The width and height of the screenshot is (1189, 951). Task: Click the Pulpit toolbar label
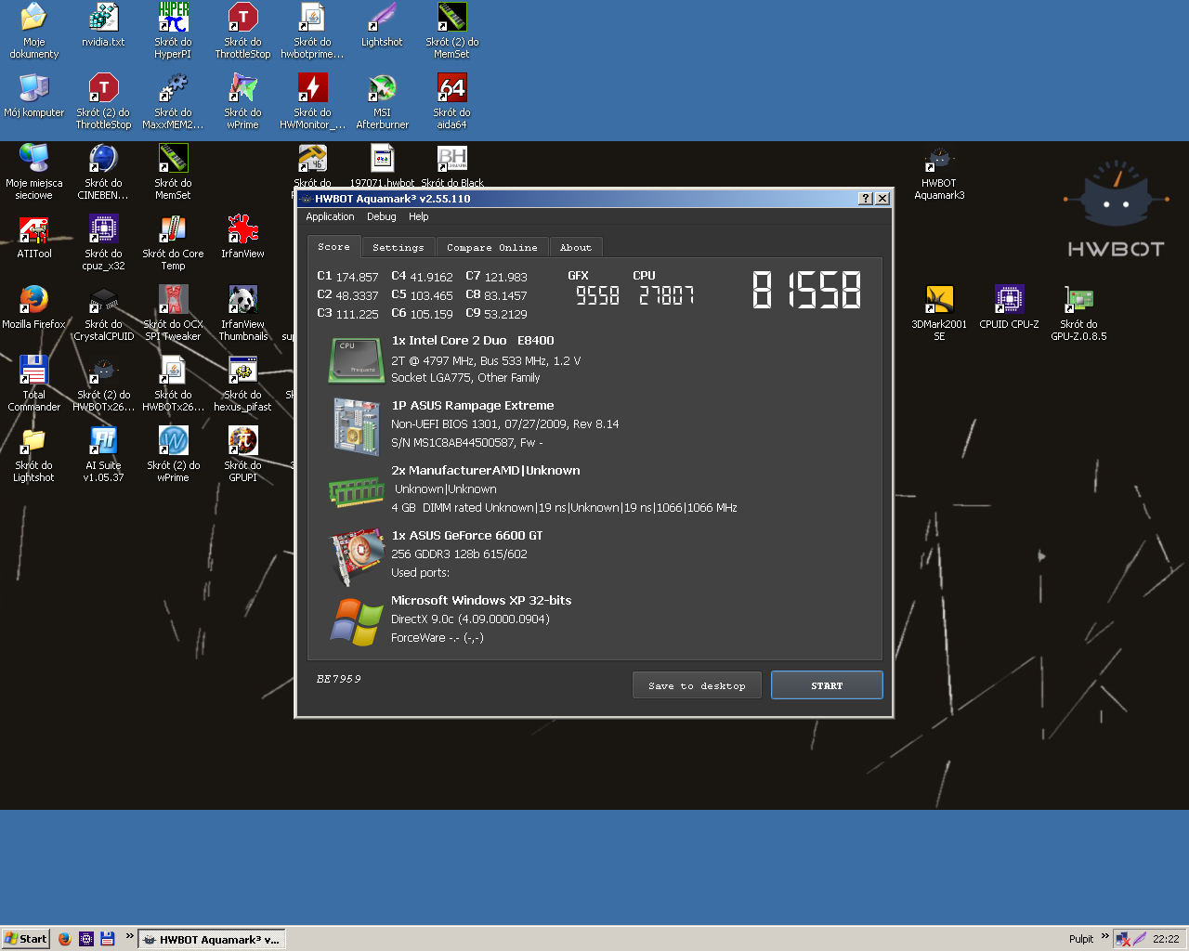click(1080, 939)
